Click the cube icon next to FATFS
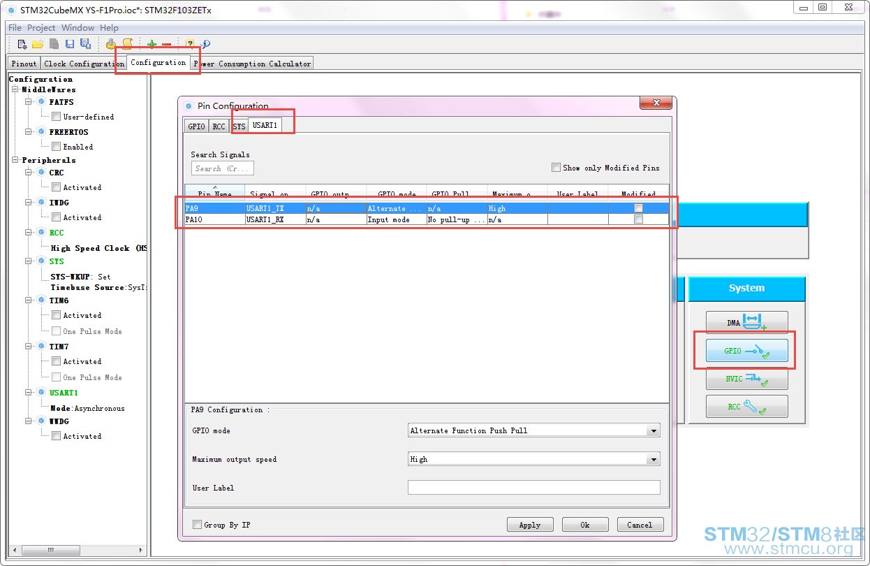 (x=41, y=101)
